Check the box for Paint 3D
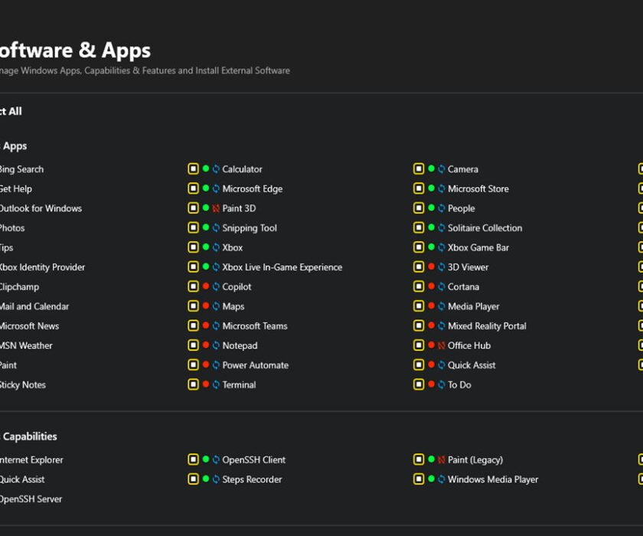Image resolution: width=643 pixels, height=536 pixels. click(193, 208)
